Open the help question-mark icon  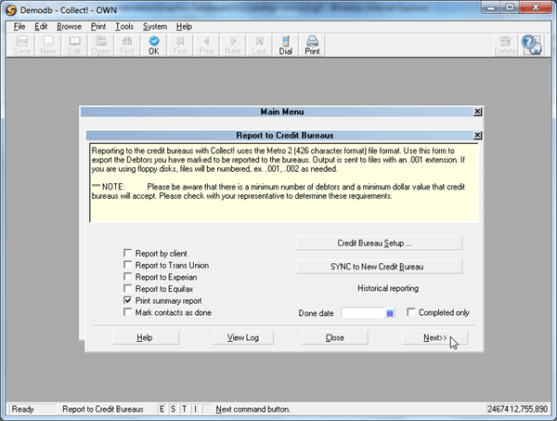[x=531, y=45]
